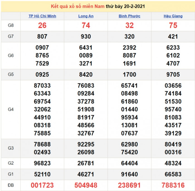Viewport: 195px width, 191px height.
Task: Select the G2 row label
Action: [11, 163]
